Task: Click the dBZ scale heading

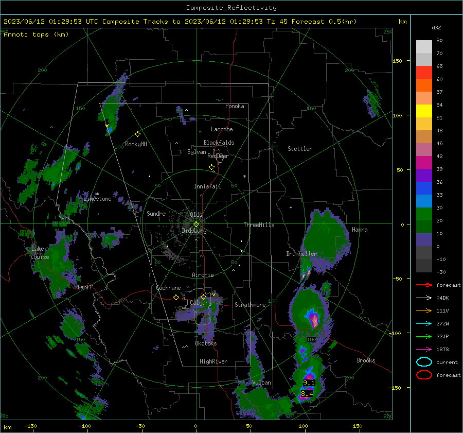Action: coord(436,27)
